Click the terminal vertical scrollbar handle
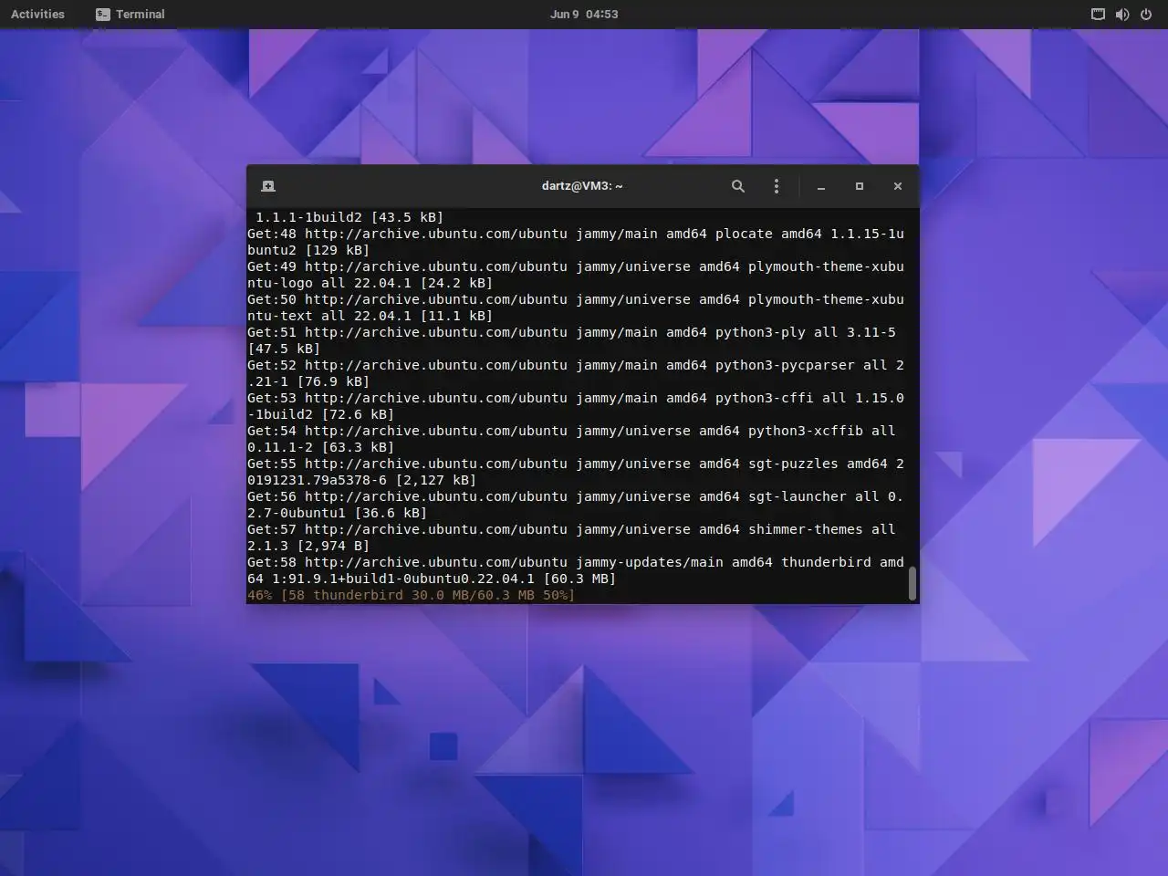1168x876 pixels. pyautogui.click(x=912, y=583)
